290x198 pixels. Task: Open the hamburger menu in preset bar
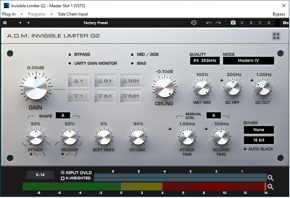(x=5, y=23)
